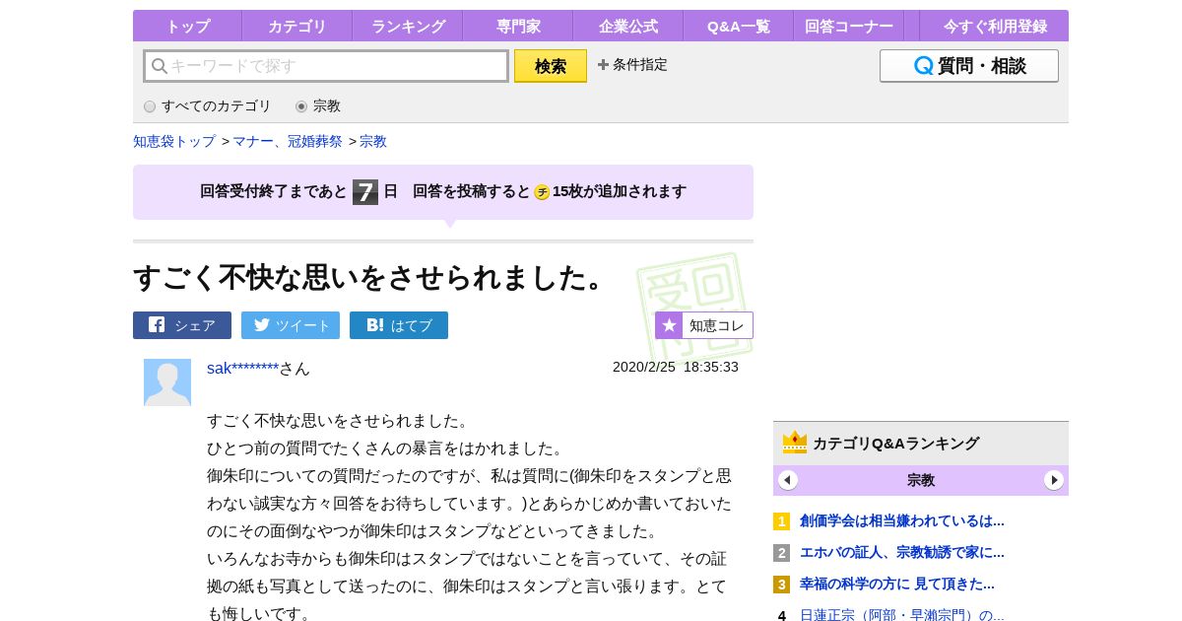Open the sak******** user profile link
Image resolution: width=1182 pixels, height=621 pixels.
click(242, 368)
